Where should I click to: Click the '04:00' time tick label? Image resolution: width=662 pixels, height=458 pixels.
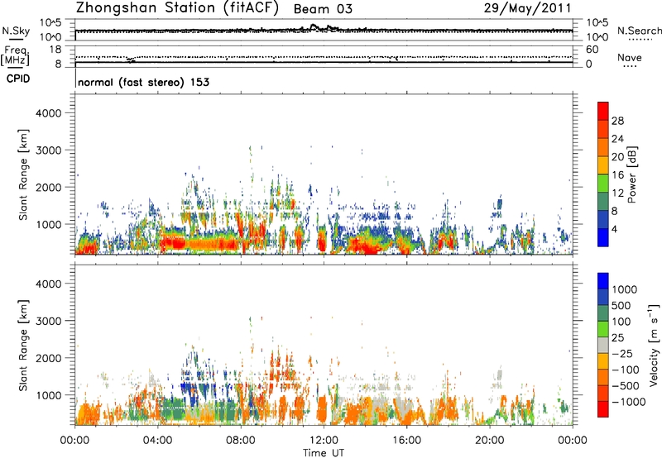[x=157, y=441]
